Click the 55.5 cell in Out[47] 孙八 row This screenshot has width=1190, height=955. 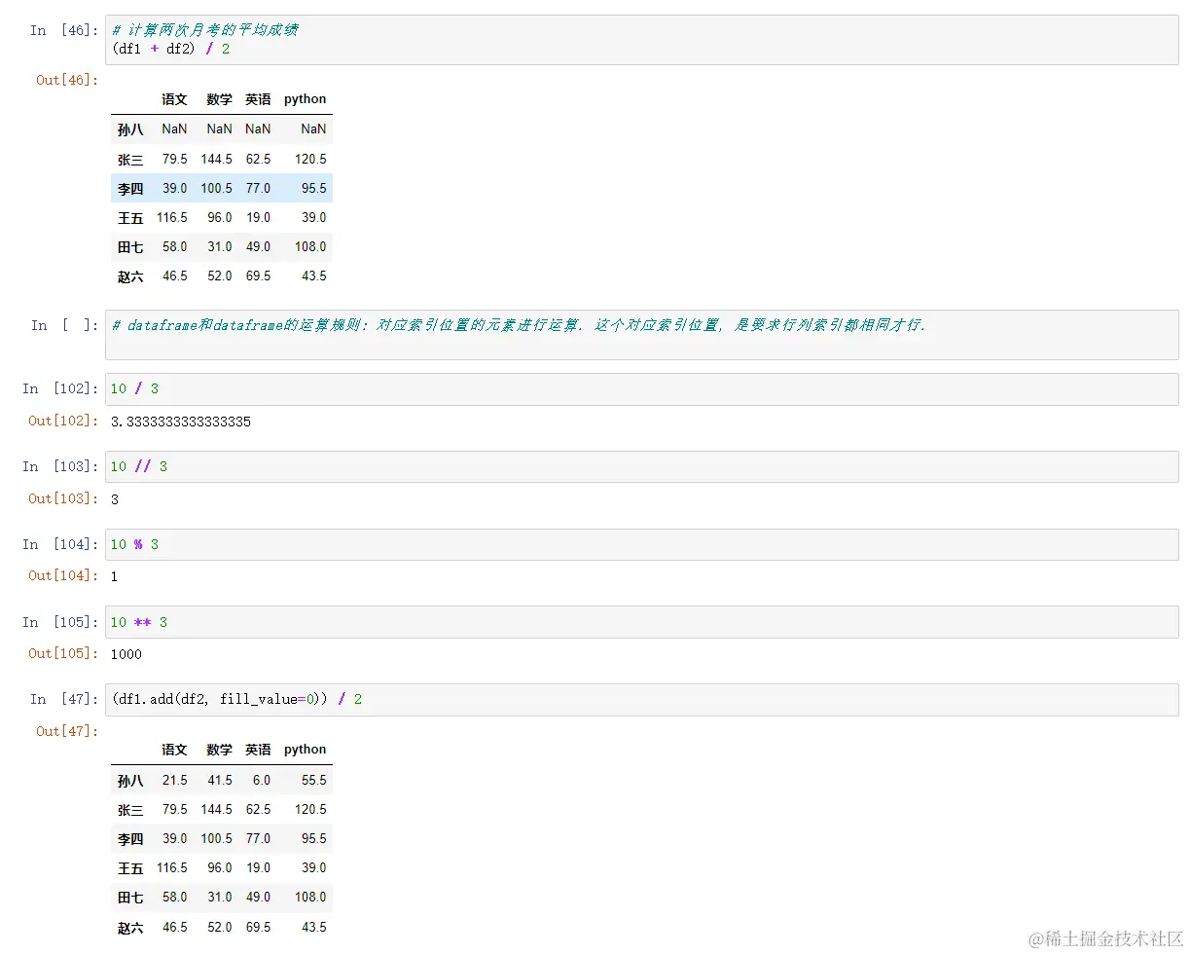coord(314,780)
